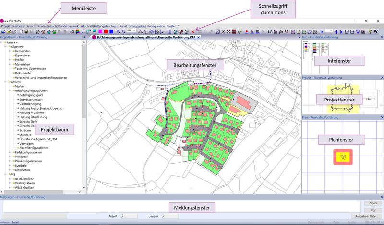Viewport: 384px width, 225px height.
Task: Select Geländeneigung view configuration
Action: tap(30, 104)
